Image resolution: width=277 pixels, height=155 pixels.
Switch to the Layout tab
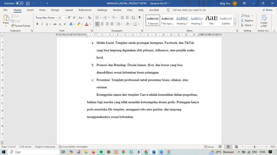[x=69, y=10]
